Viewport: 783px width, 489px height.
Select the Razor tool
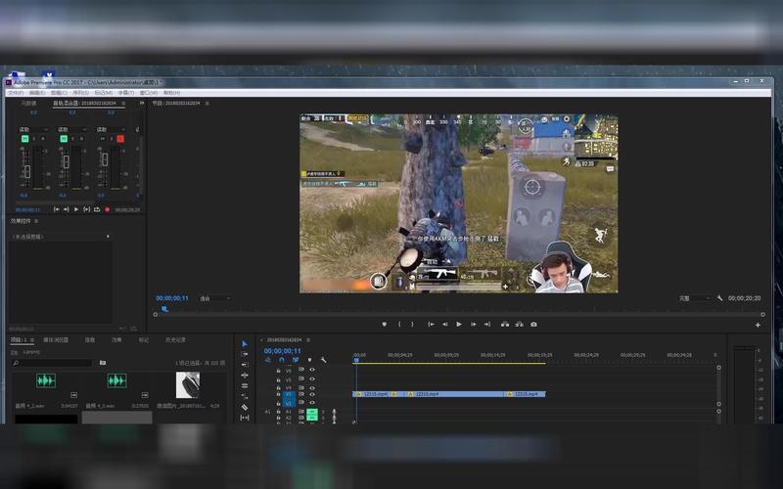(x=244, y=407)
